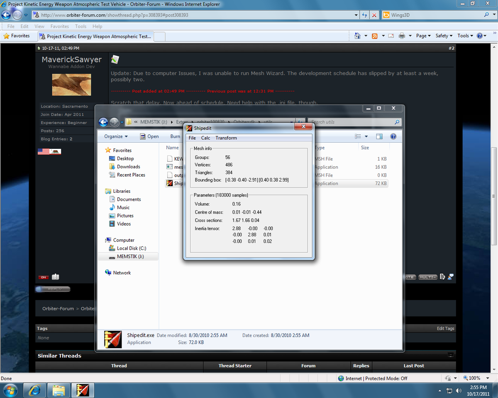Click the Internet Explorer taskbar icon
The width and height of the screenshot is (498, 398).
coord(34,390)
